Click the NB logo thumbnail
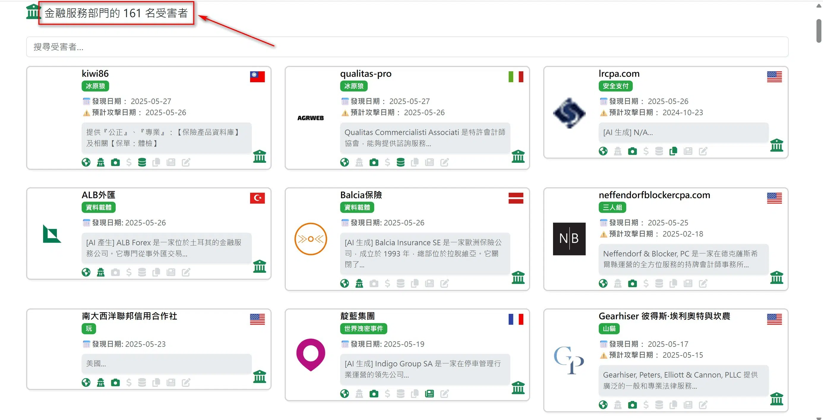The image size is (823, 420). (x=569, y=239)
